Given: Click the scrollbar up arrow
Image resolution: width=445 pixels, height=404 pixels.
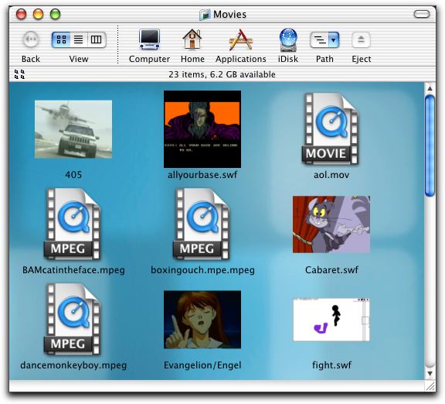Looking at the screenshot, I should tap(430, 88).
